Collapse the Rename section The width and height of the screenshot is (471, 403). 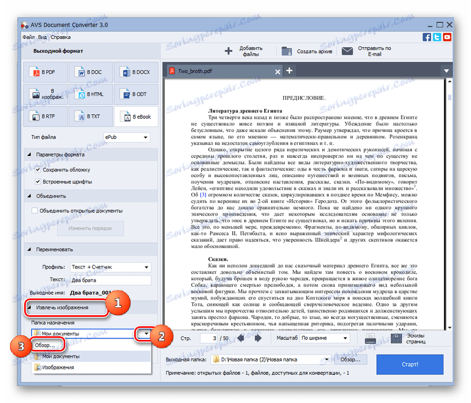coord(29,249)
